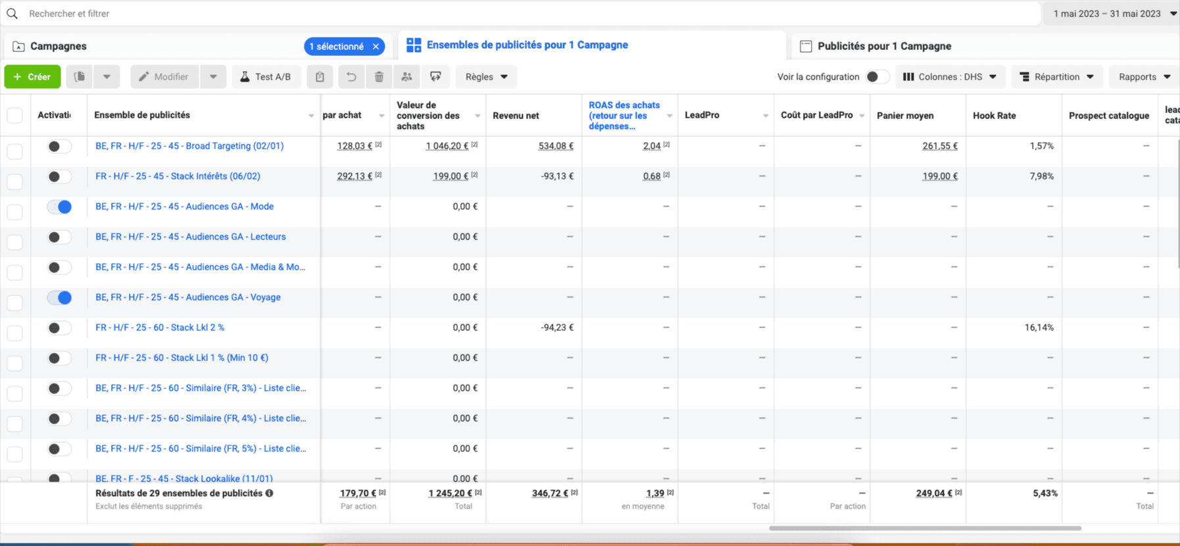
Task: Open Broad Targeting (02/01) ad set link
Action: coord(189,146)
